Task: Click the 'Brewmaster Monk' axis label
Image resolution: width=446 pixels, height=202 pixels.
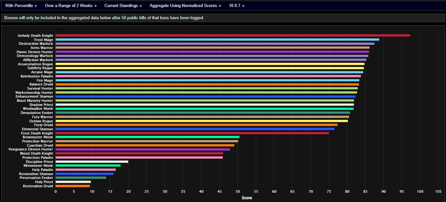Action: point(38,137)
